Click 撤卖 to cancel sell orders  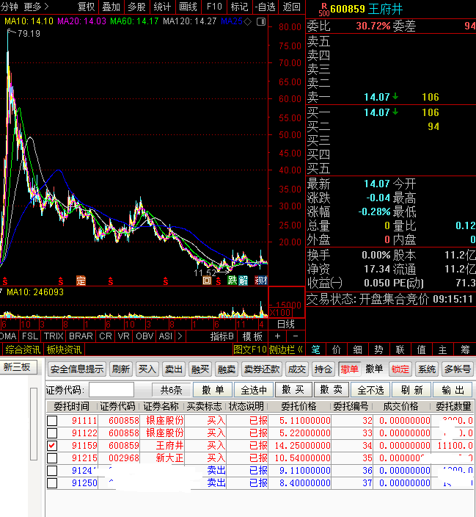331,390
